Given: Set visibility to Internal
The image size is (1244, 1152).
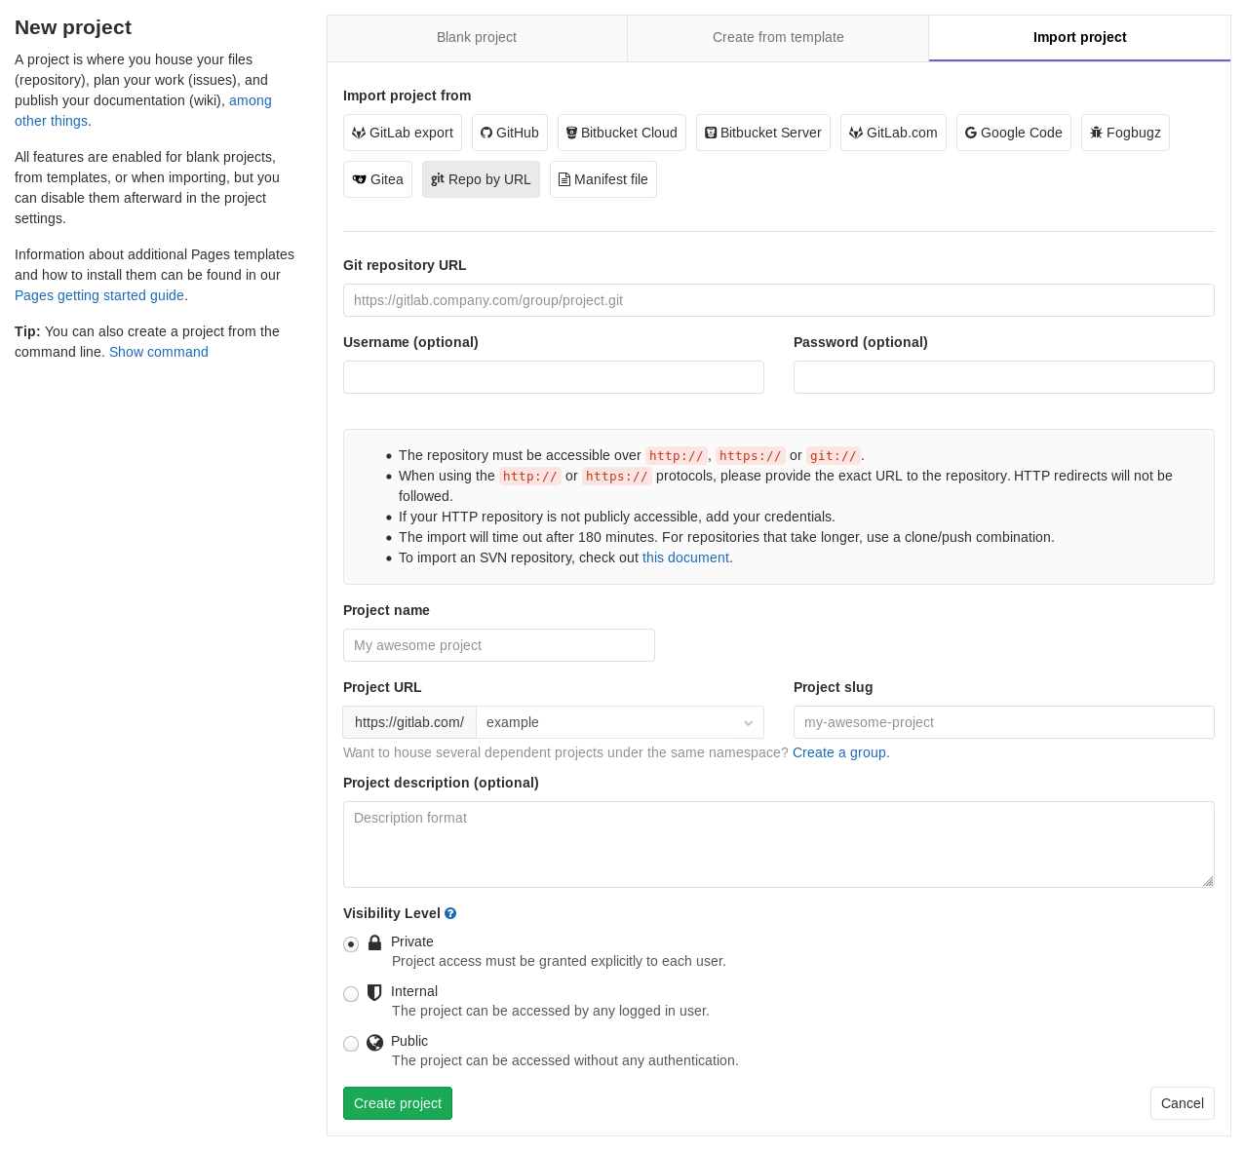Looking at the screenshot, I should click(351, 993).
